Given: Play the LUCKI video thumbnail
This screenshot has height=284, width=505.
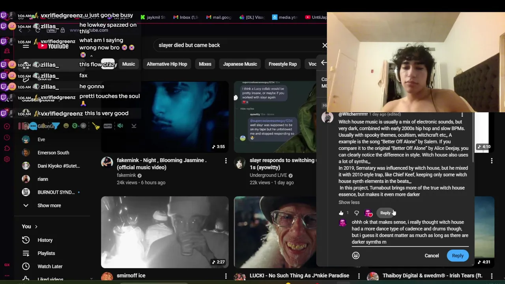Looking at the screenshot, I should 275,232.
